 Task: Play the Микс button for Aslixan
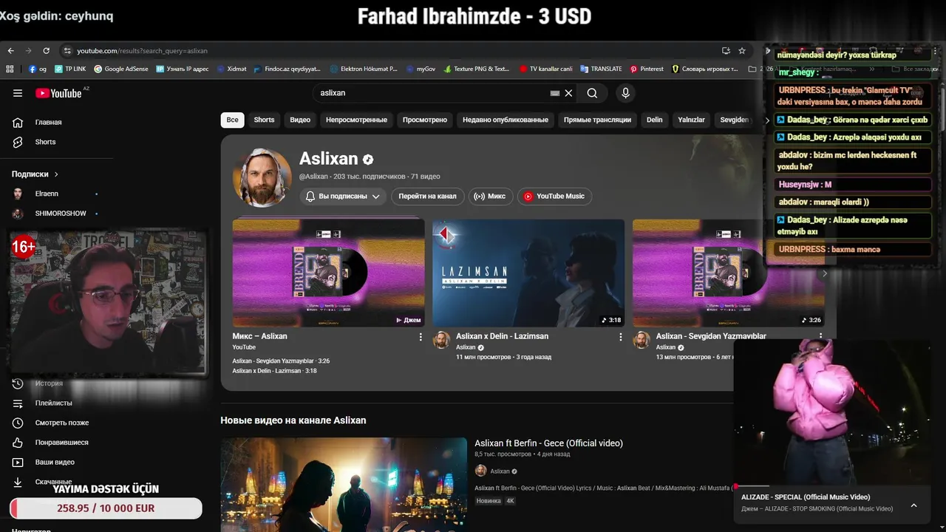pos(491,197)
